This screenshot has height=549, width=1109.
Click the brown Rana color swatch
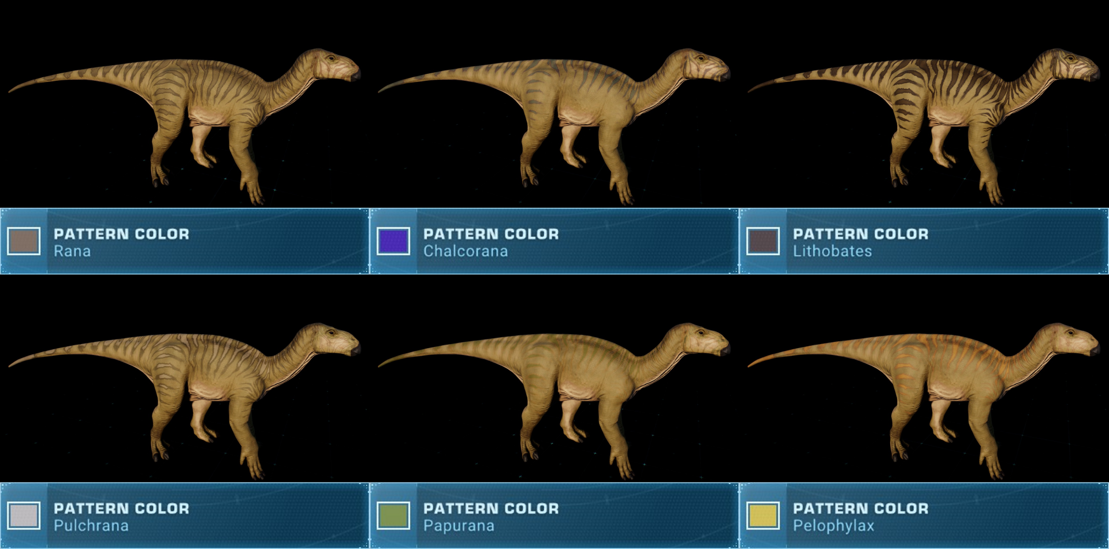[x=24, y=241]
